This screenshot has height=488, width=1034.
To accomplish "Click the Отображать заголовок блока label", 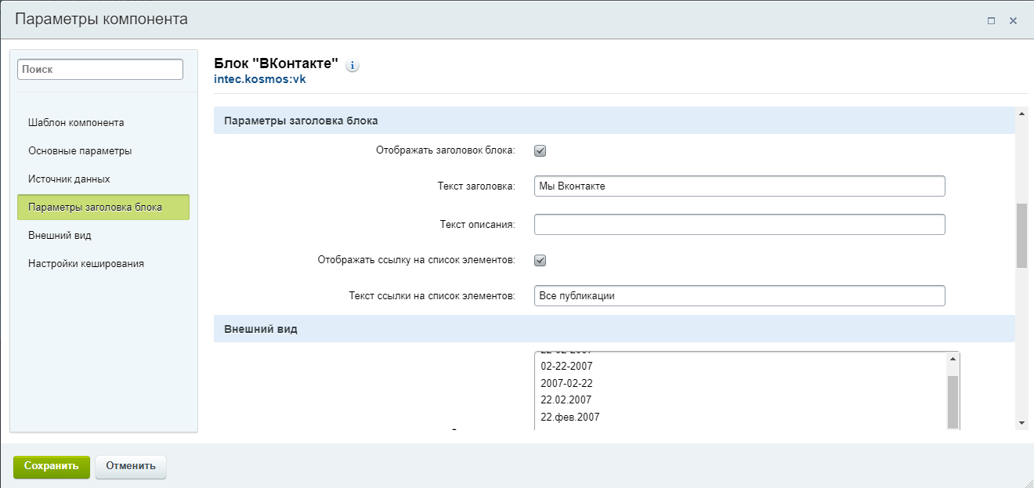I will (446, 150).
